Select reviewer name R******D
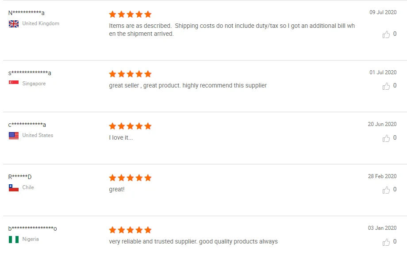 tap(20, 177)
